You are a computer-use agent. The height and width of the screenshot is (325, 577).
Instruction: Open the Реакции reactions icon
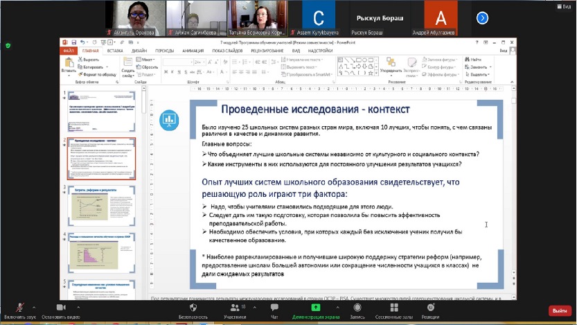coord(429,308)
